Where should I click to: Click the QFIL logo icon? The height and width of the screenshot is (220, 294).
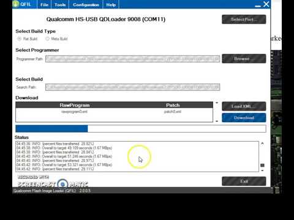coord(16,4)
